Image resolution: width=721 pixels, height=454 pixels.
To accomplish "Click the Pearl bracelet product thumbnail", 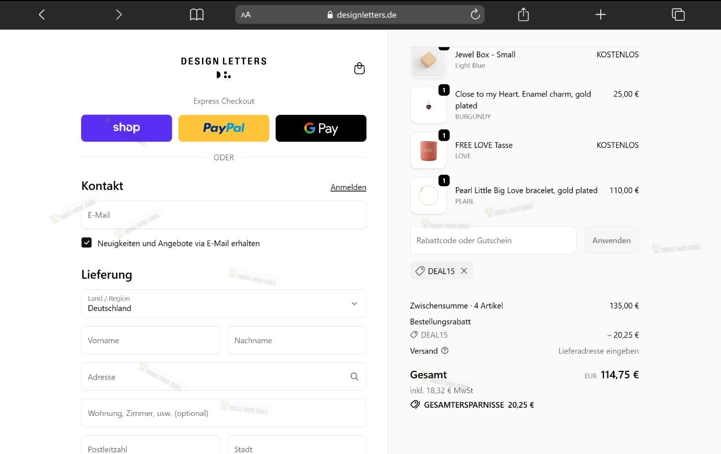I will point(428,196).
